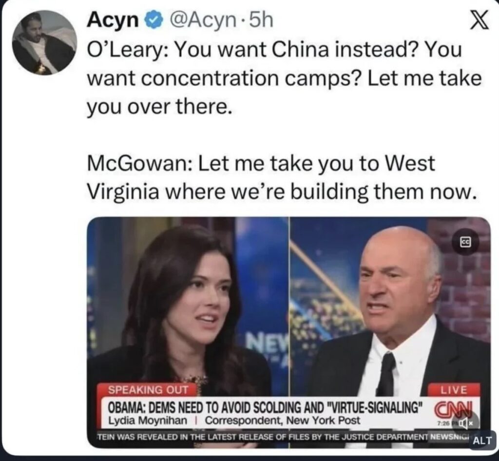Open the @Acyn handle link

tap(202, 20)
